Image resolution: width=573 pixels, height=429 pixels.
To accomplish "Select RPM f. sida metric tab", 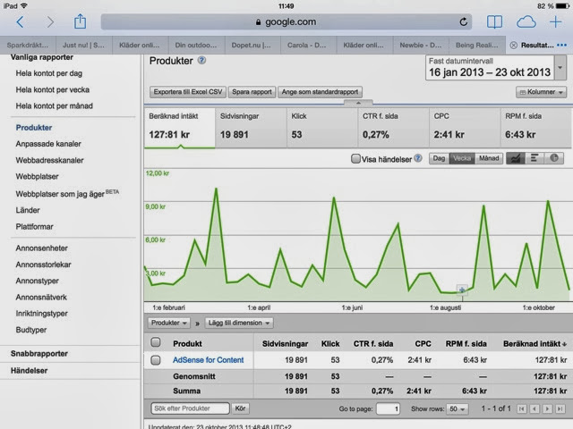I will click(x=535, y=128).
